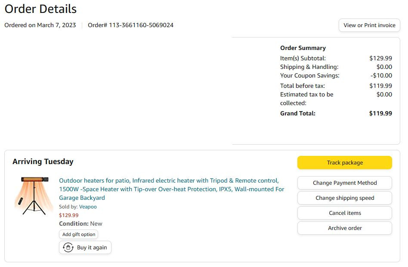Click the red $129.99 item price
Image resolution: width=408 pixels, height=267 pixels.
(x=69, y=215)
